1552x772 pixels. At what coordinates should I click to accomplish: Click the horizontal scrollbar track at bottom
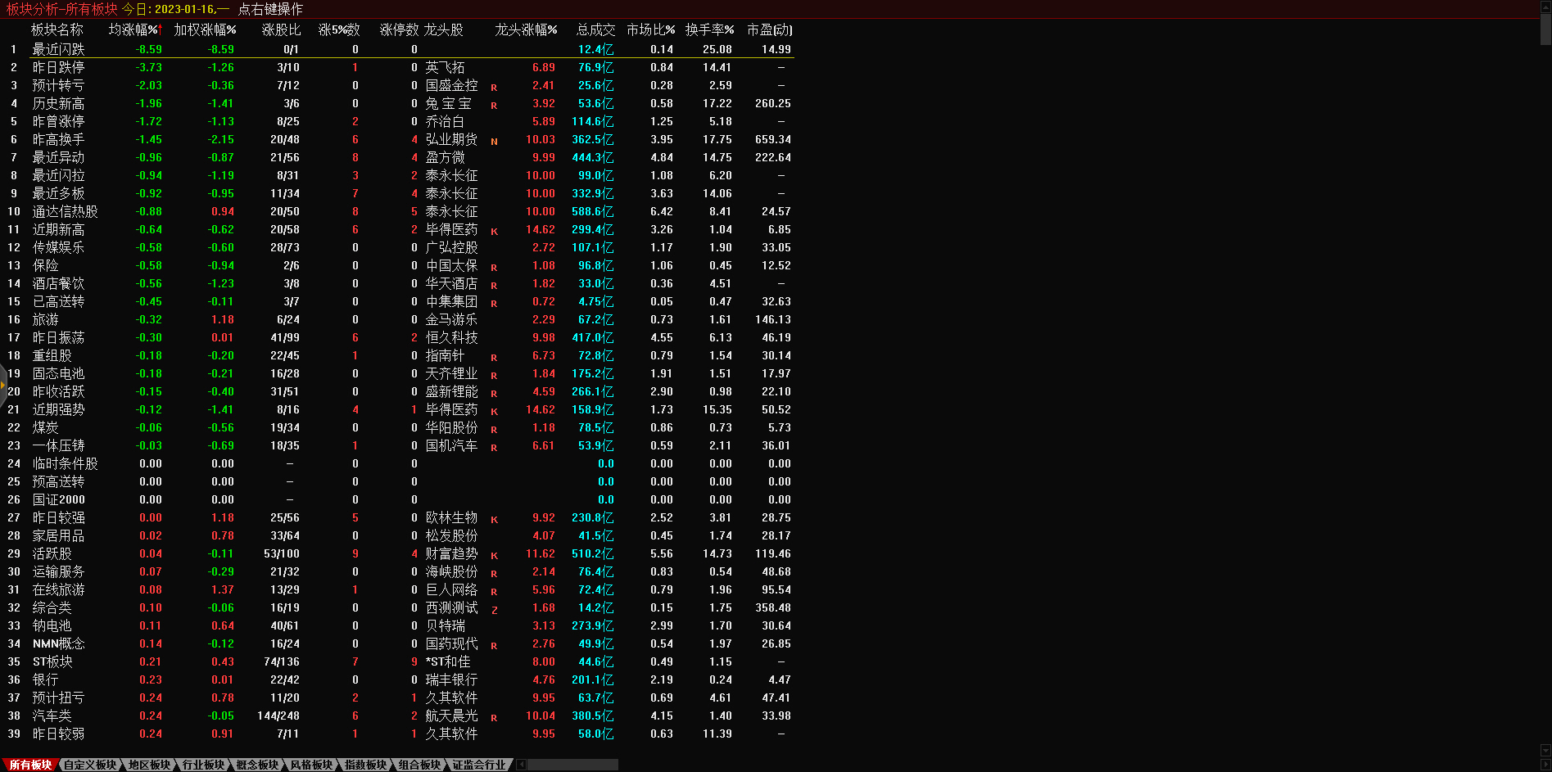click(573, 765)
